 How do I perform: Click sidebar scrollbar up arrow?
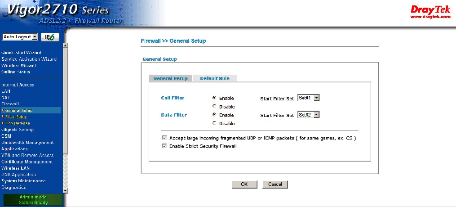[66, 45]
